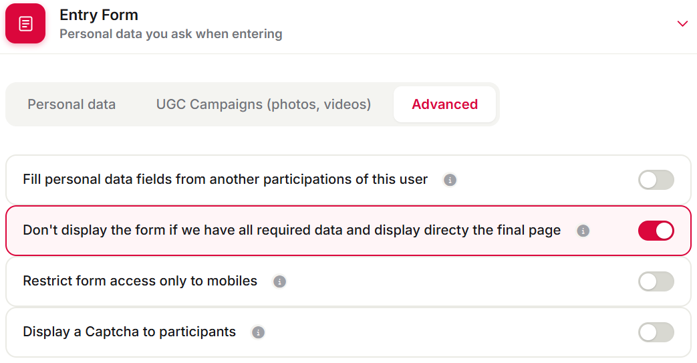697x363 pixels.
Task: Click Don't display the form label text
Action: pyautogui.click(x=291, y=230)
